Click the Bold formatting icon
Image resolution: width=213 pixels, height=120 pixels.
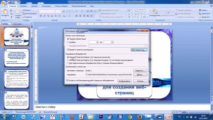(41, 16)
